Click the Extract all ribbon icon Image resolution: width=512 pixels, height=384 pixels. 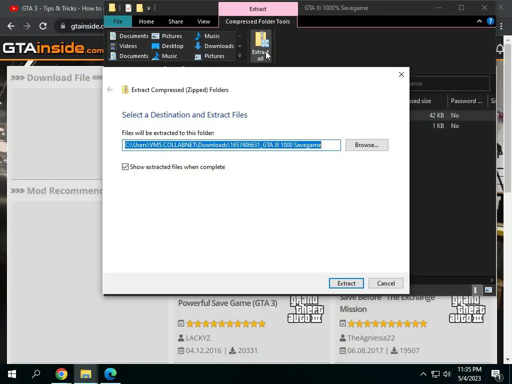point(261,45)
